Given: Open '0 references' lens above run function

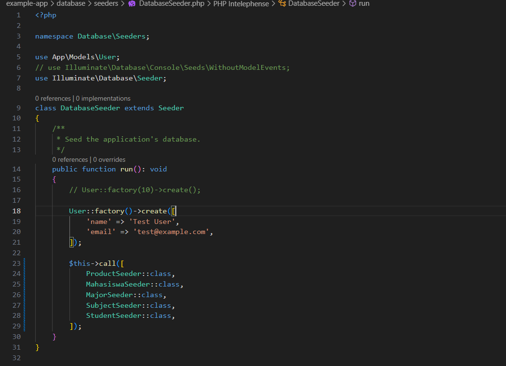Looking at the screenshot, I should pyautogui.click(x=70, y=159).
